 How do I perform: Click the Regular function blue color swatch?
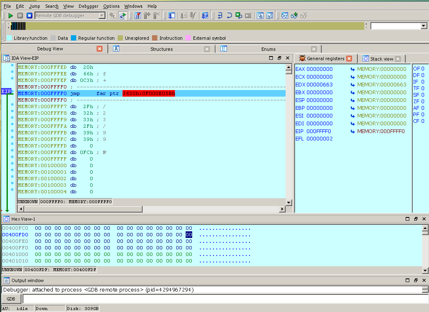tap(74, 38)
